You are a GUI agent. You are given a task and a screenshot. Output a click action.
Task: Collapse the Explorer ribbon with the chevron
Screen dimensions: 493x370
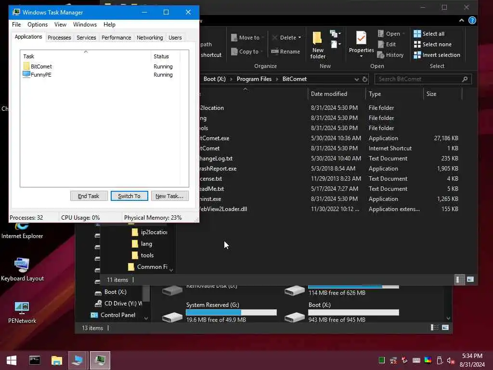pyautogui.click(x=461, y=20)
